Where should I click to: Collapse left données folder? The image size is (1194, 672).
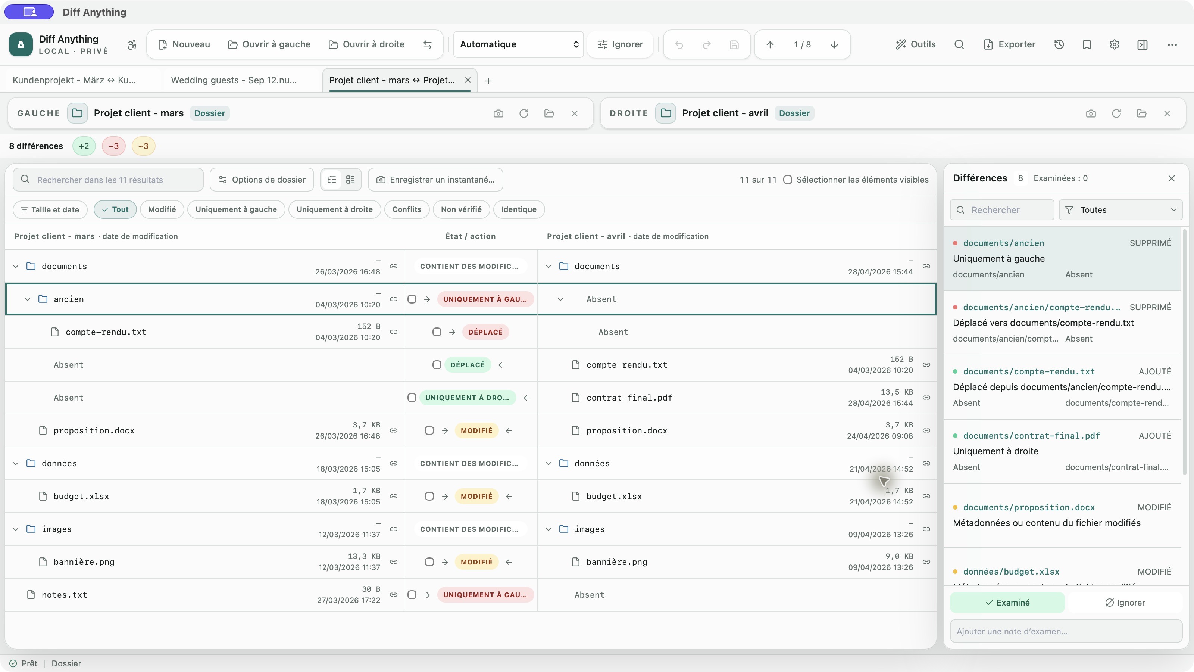click(16, 464)
